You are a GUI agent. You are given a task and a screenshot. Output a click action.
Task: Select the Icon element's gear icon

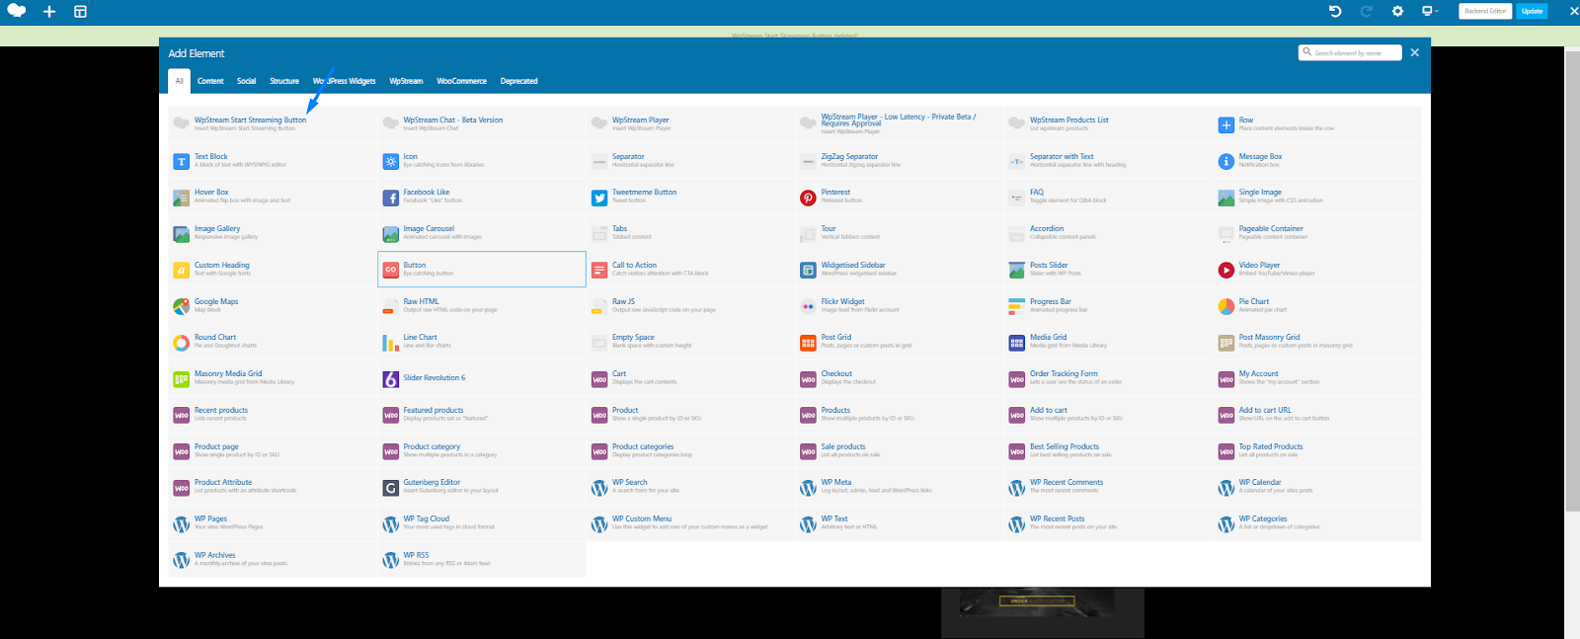pyautogui.click(x=391, y=161)
